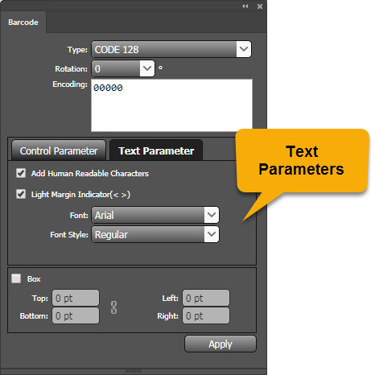The image size is (371, 375).
Task: Collapse the panel using double-arrow icon
Action: pos(245,6)
